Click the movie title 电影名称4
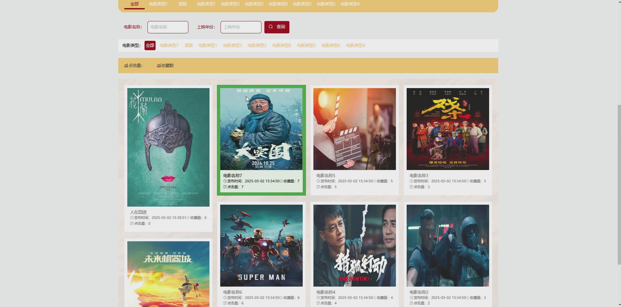Screen dimensions: 621x307 [x=326, y=292]
